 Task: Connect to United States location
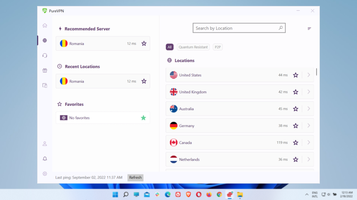click(x=240, y=75)
